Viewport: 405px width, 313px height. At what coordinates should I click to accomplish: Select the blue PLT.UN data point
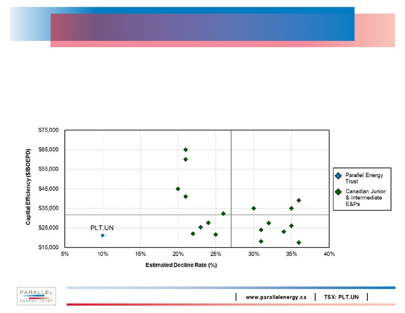tap(102, 235)
